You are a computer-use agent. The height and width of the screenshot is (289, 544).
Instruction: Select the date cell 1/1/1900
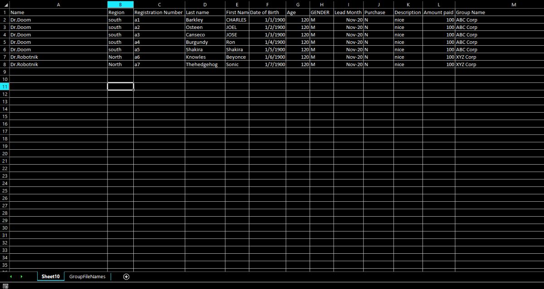point(267,20)
